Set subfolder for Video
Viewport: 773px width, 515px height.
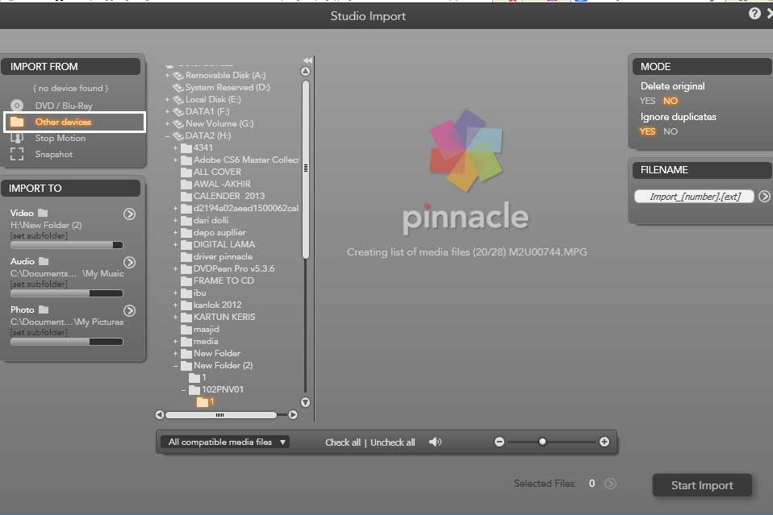(39, 236)
